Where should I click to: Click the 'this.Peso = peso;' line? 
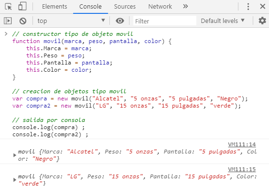click(55, 55)
